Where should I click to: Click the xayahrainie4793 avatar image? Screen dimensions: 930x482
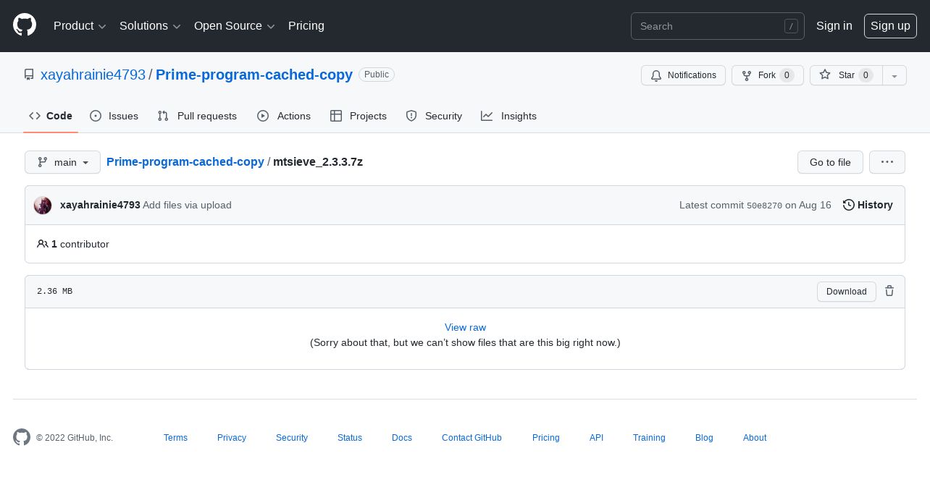pyautogui.click(x=43, y=205)
